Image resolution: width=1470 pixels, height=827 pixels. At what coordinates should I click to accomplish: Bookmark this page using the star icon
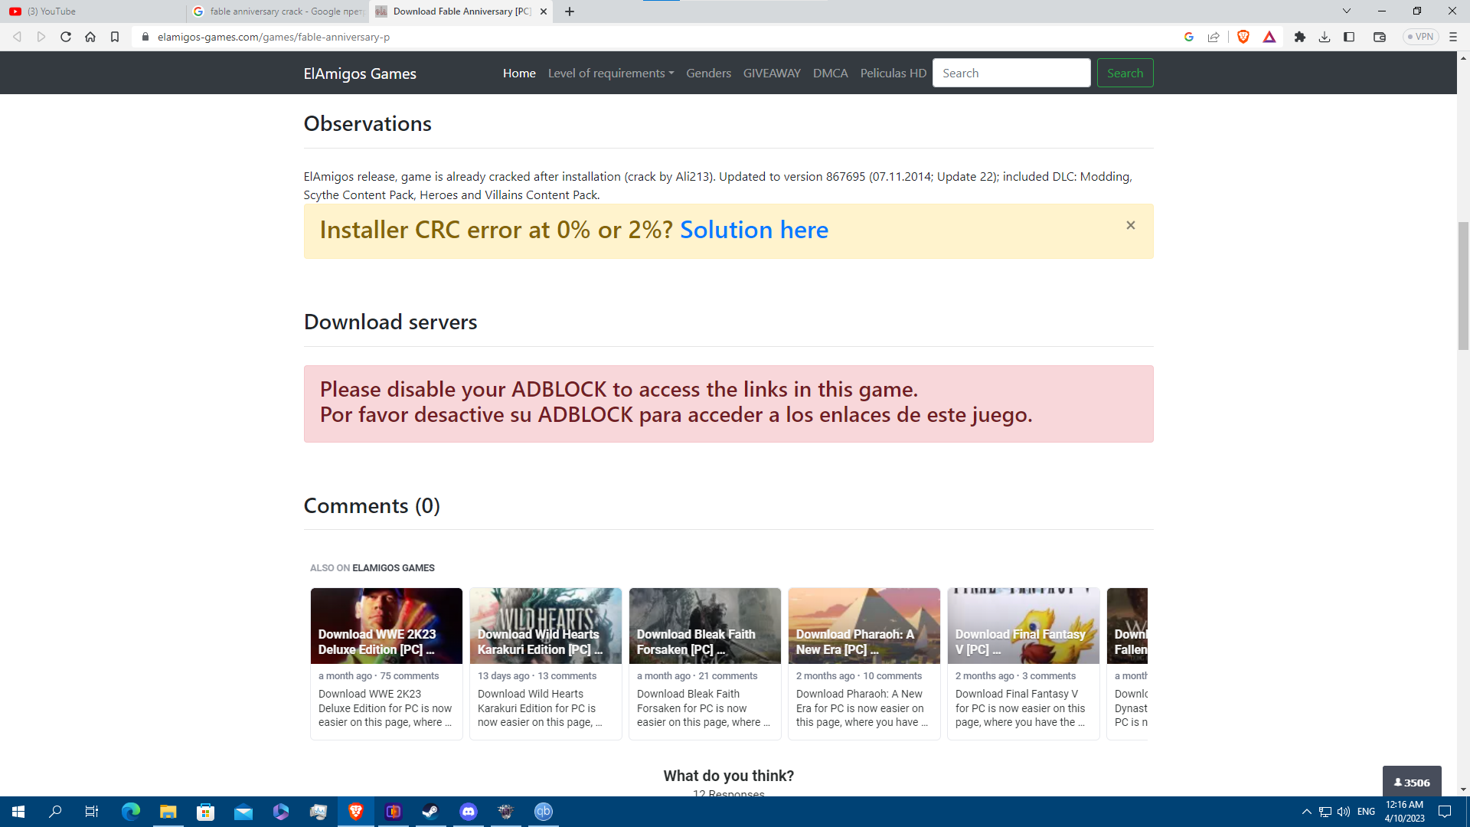point(115,36)
